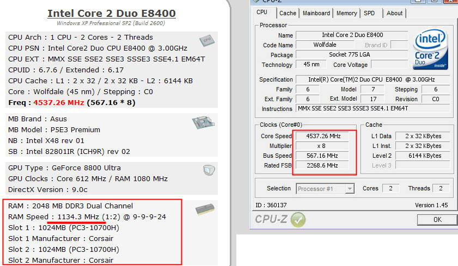The width and height of the screenshot is (458, 266).
Task: Click the L1 Data value 2 x 32 KBytes
Action: 423,136
